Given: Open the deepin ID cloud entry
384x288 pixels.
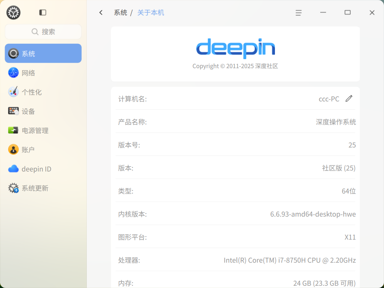Looking at the screenshot, I should pos(43,169).
